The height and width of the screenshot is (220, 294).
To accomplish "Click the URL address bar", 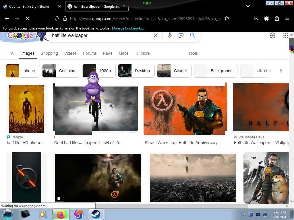I will pos(146,19).
